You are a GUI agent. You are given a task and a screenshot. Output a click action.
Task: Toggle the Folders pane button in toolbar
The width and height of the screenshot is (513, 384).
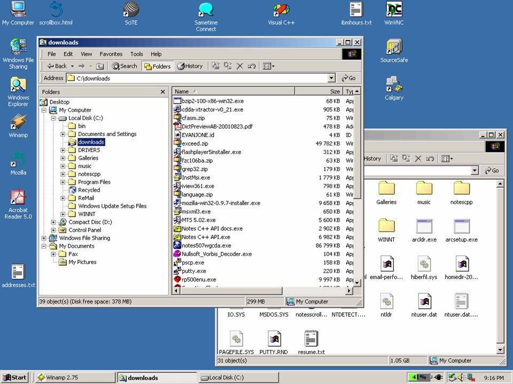click(x=157, y=66)
